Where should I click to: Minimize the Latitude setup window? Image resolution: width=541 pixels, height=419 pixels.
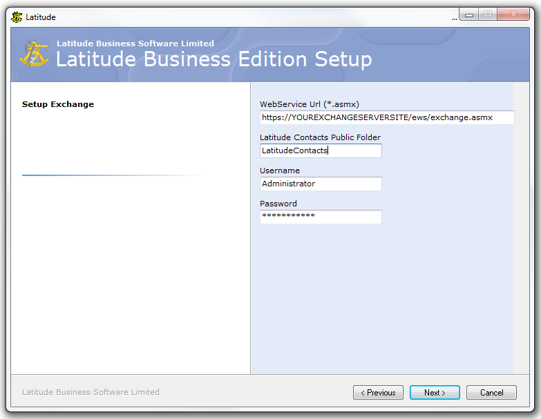coord(469,14)
